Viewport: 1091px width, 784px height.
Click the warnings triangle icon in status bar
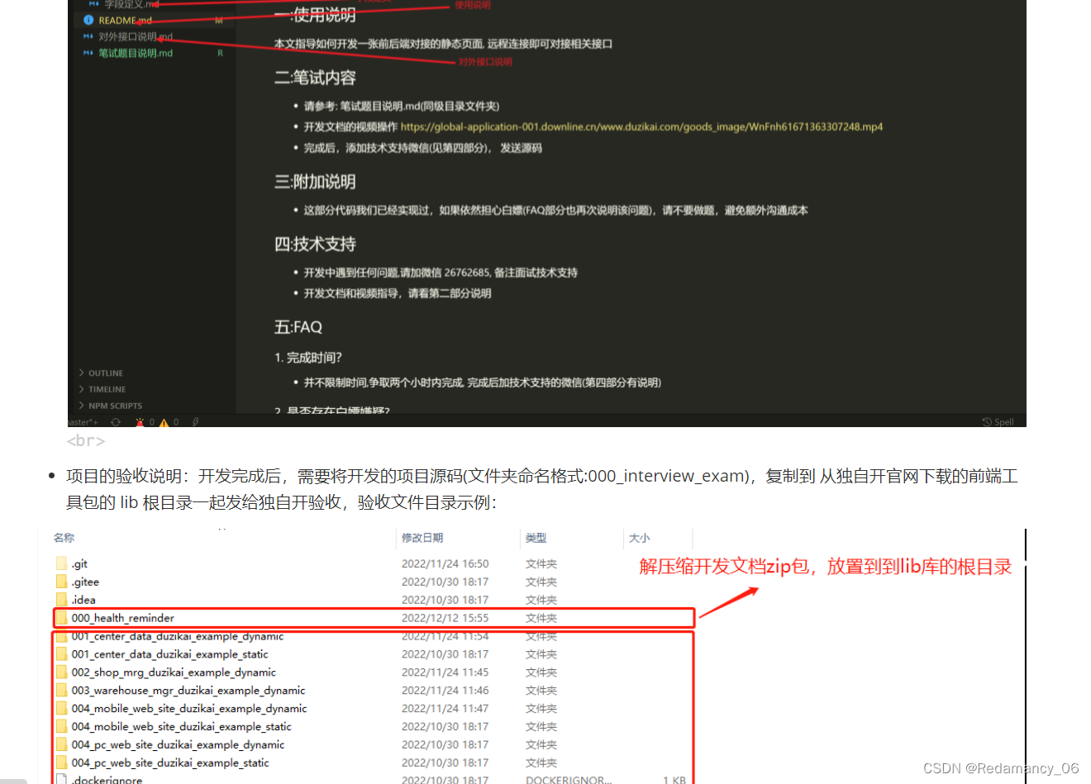(164, 422)
